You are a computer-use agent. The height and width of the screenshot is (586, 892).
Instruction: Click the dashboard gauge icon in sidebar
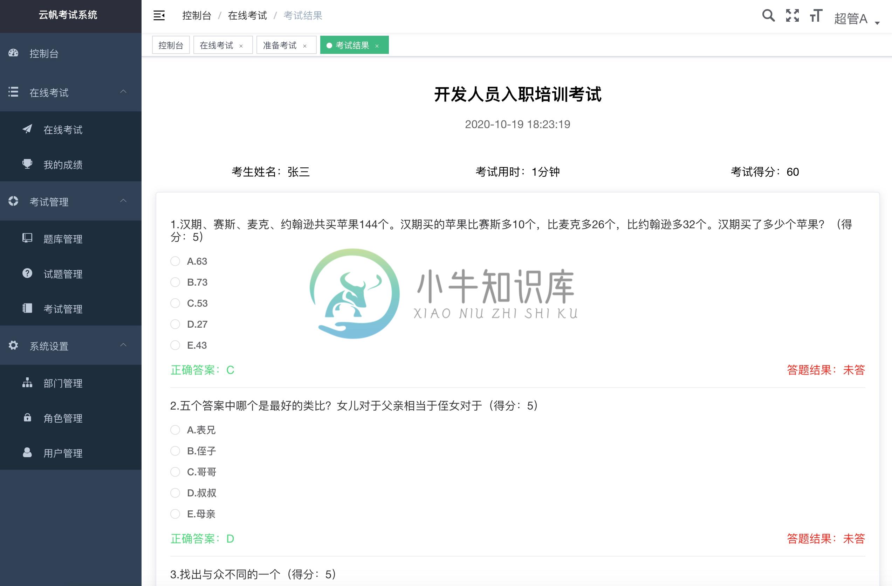point(14,53)
